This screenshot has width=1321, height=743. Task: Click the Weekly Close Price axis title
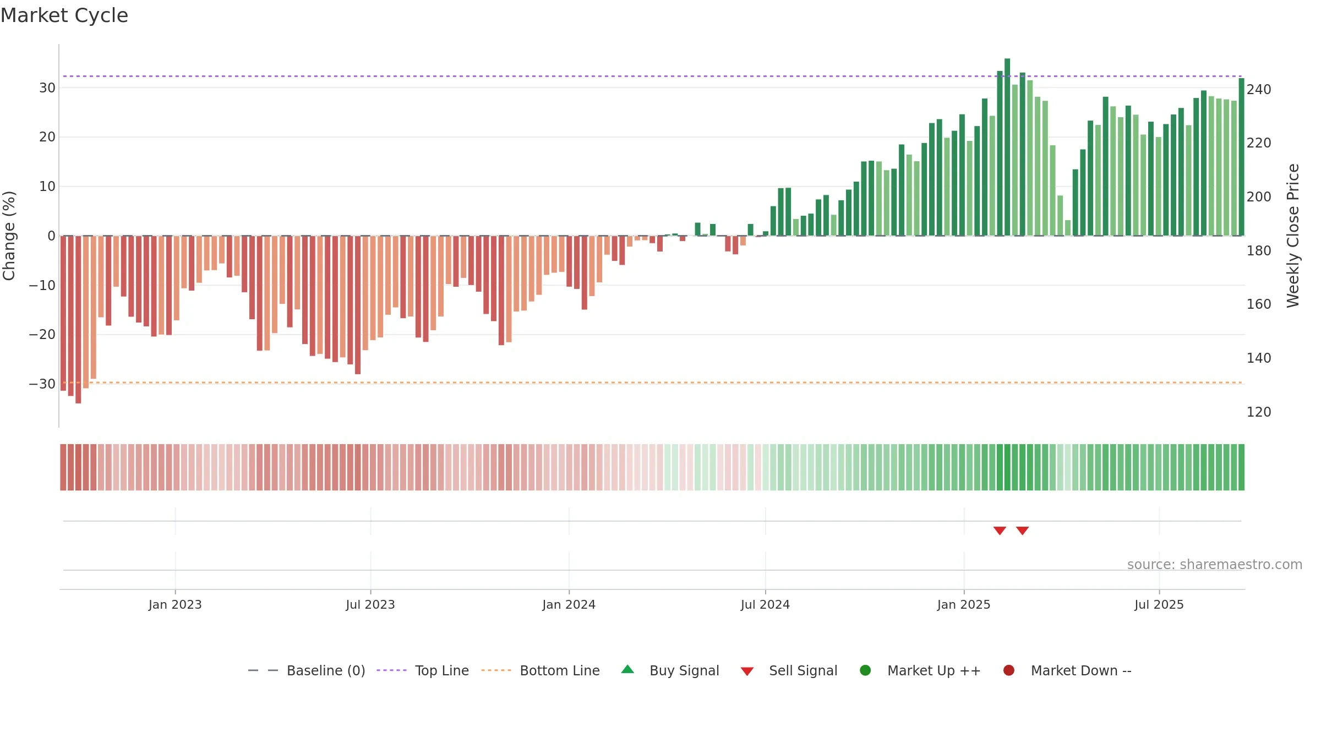(x=1293, y=236)
